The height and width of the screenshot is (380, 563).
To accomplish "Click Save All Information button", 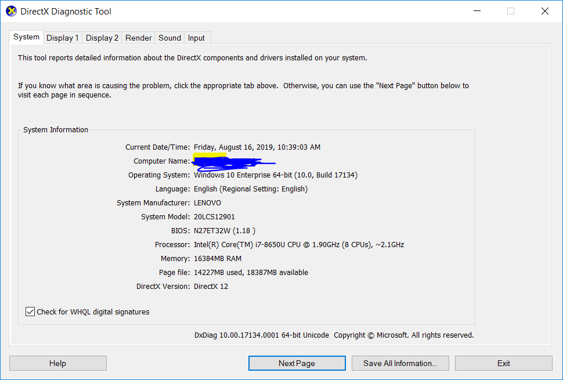I will tap(400, 363).
